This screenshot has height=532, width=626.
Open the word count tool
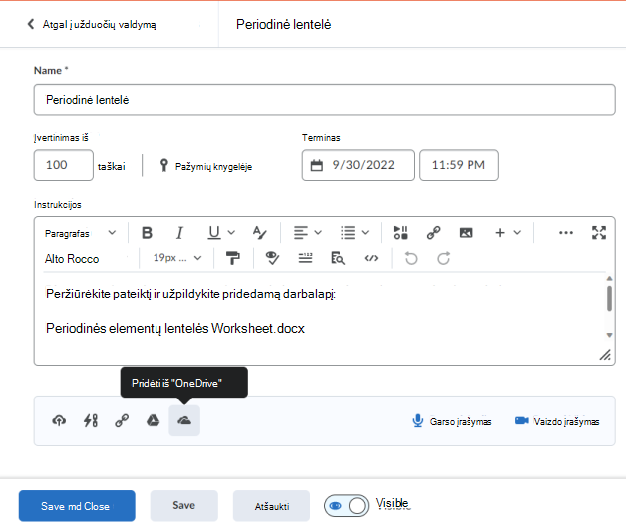coord(305,258)
